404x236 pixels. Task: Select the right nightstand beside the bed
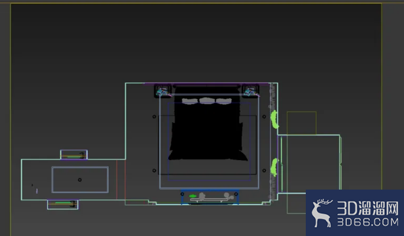pyautogui.click(x=251, y=92)
